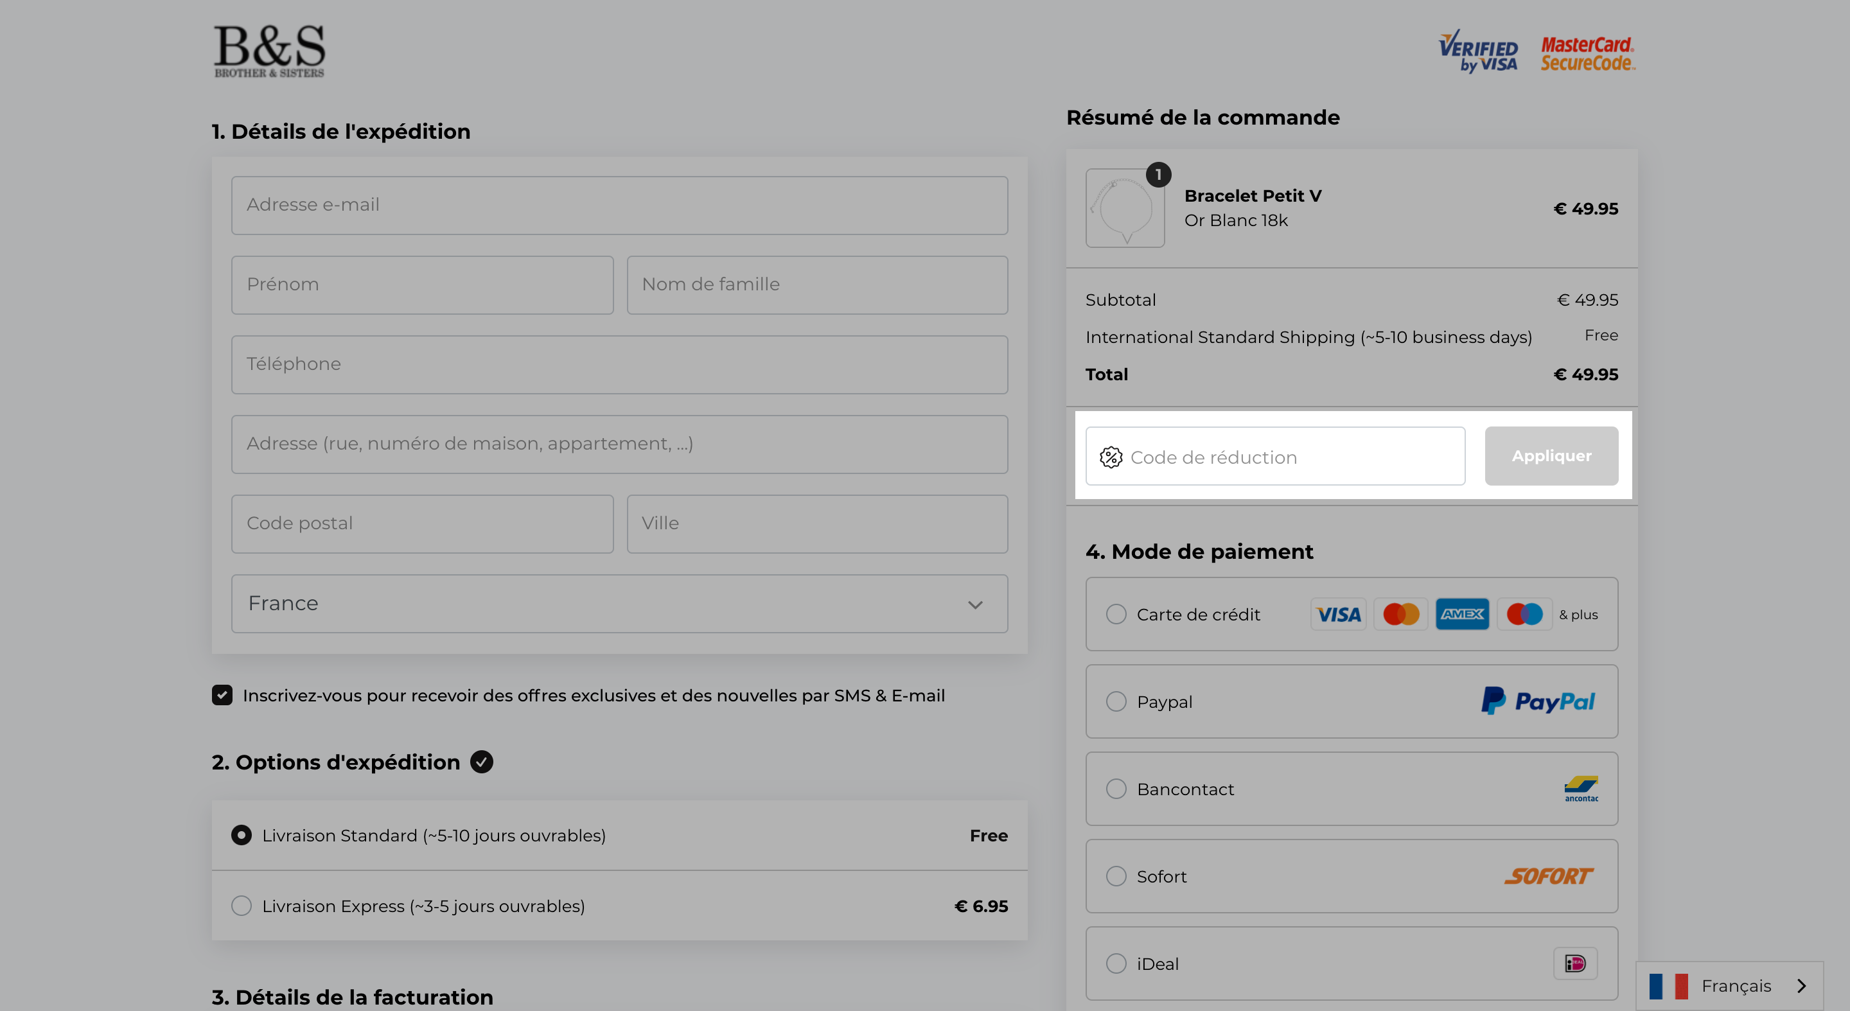
Task: Click the French flag language switcher
Action: 1668,986
